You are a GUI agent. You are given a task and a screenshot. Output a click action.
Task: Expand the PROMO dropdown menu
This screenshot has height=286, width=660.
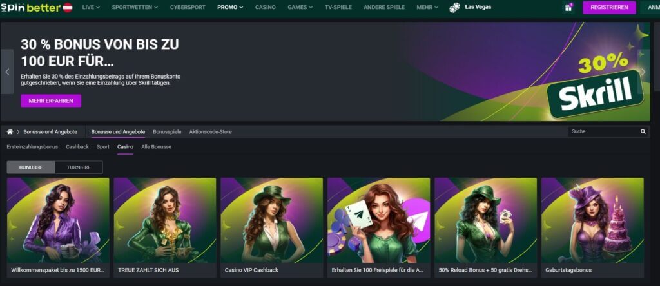[230, 7]
